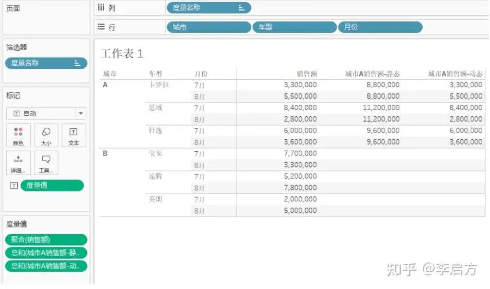
Task: Open the 工具 (Tooltip) mark card
Action: click(46, 163)
